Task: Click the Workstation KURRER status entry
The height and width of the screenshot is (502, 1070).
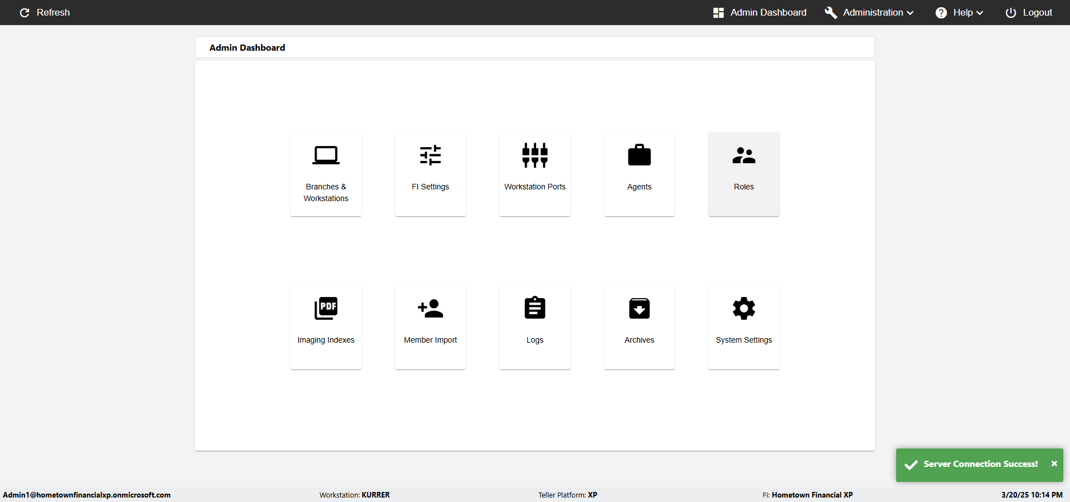Action: pos(354,495)
